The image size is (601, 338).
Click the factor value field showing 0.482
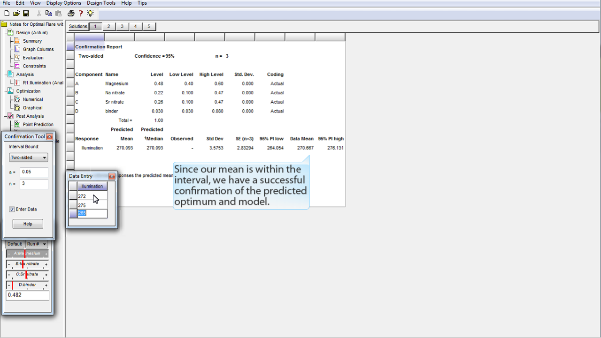click(27, 295)
